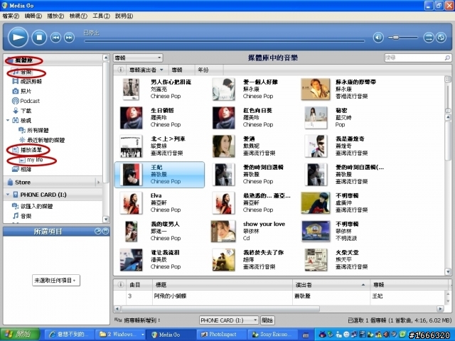Click list icon in 所選項目 panel header
Viewport: 455px width, 341px height.
[x=105, y=231]
